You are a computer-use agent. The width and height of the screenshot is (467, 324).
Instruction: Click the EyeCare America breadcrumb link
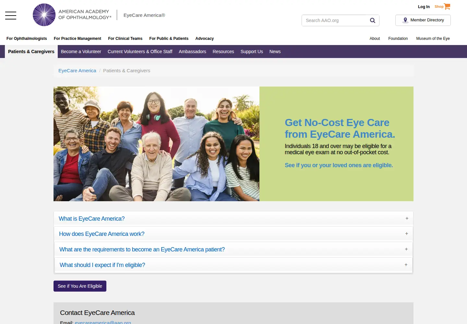coord(77,71)
